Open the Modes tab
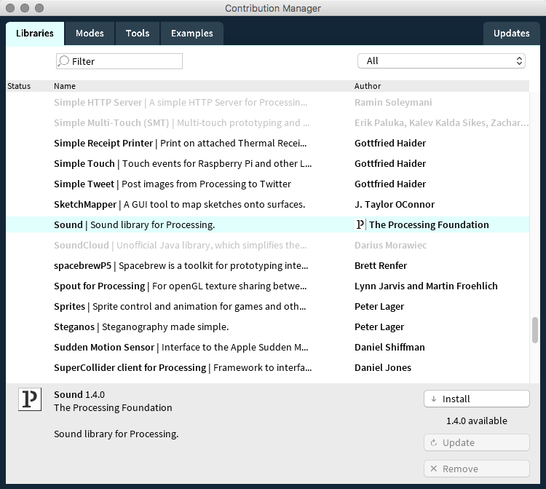This screenshot has width=546, height=489. [90, 33]
